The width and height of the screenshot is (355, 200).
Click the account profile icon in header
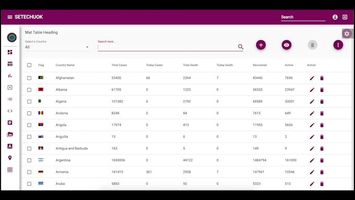(x=335, y=17)
